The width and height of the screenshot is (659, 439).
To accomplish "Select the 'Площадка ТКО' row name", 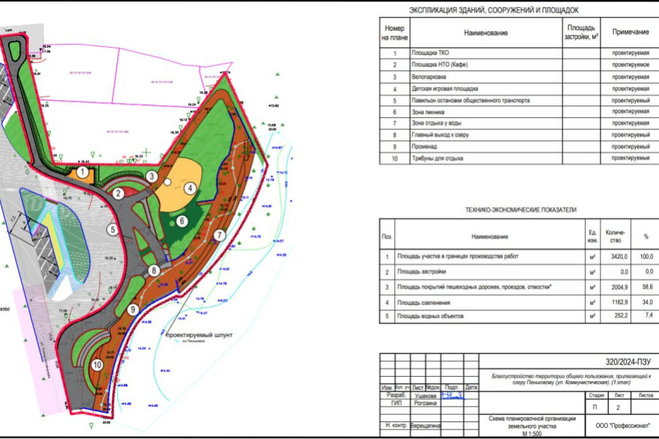I will pos(431,53).
